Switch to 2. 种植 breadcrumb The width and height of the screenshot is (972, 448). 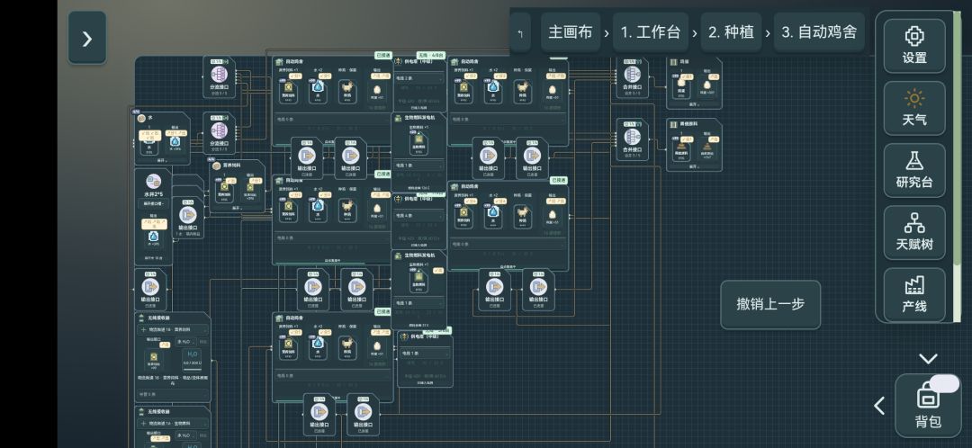(731, 32)
